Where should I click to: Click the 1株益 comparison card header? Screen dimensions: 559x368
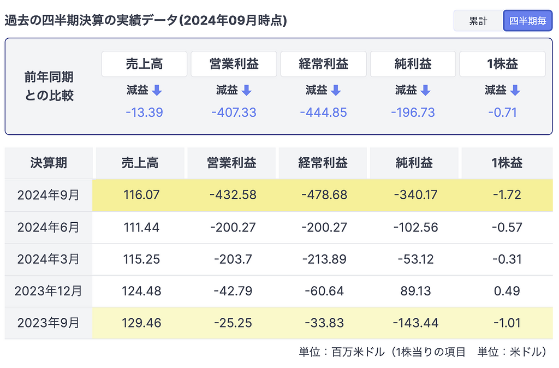[x=502, y=64]
